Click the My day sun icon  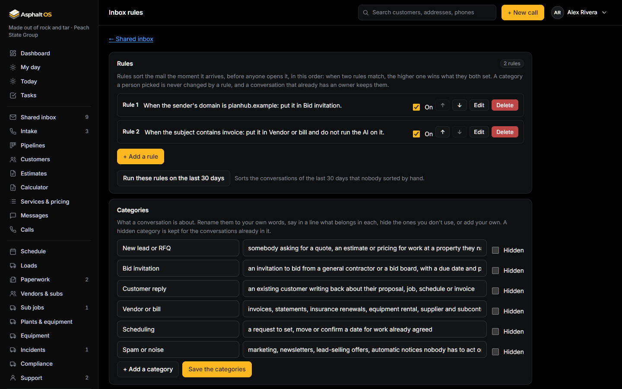pos(13,67)
